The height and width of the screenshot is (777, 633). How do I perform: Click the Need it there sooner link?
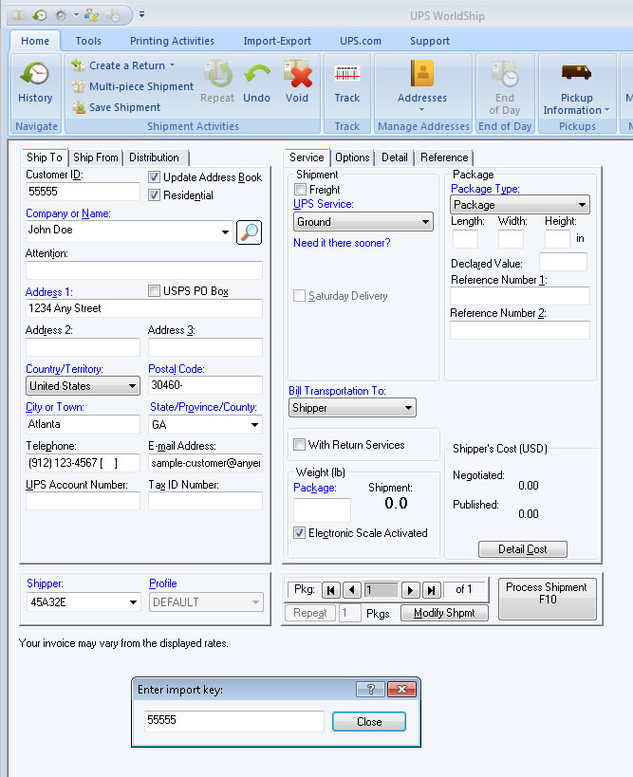342,243
